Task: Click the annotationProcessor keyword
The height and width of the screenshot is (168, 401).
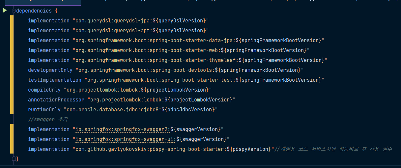Action: pos(56,100)
